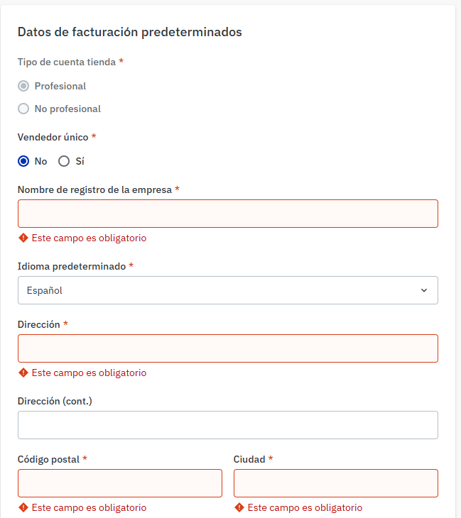Select No for Vendedor único
This screenshot has height=518, width=461.
pyautogui.click(x=23, y=161)
